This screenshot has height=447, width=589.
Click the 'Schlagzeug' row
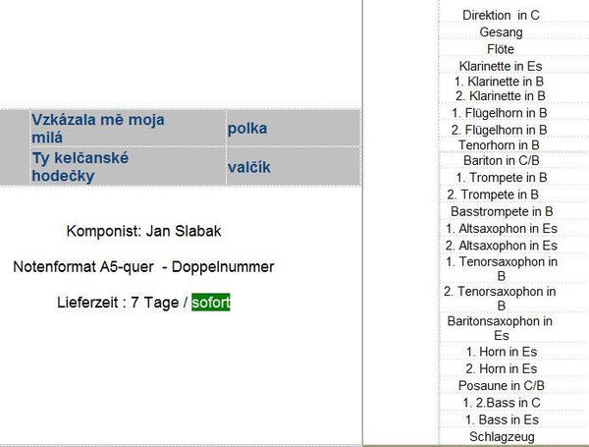click(x=501, y=436)
